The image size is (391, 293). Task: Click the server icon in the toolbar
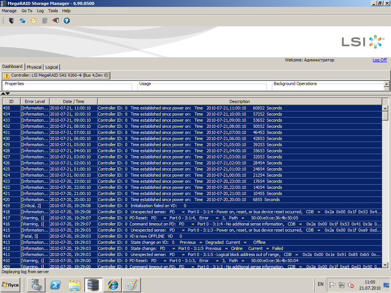(x=11, y=21)
